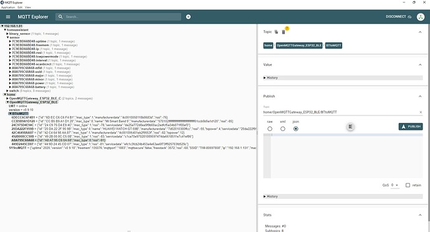Click the BTtoMQTT breadcrumb chip
Viewport: 430px width, 232px height.
point(333,46)
